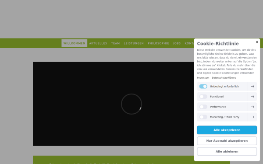The image size is (263, 164).
Task: Click the loading spinner in video area
Action: [131, 104]
